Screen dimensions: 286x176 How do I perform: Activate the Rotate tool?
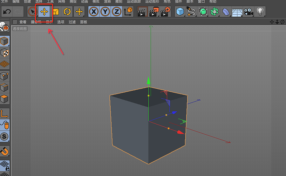[x=67, y=12]
